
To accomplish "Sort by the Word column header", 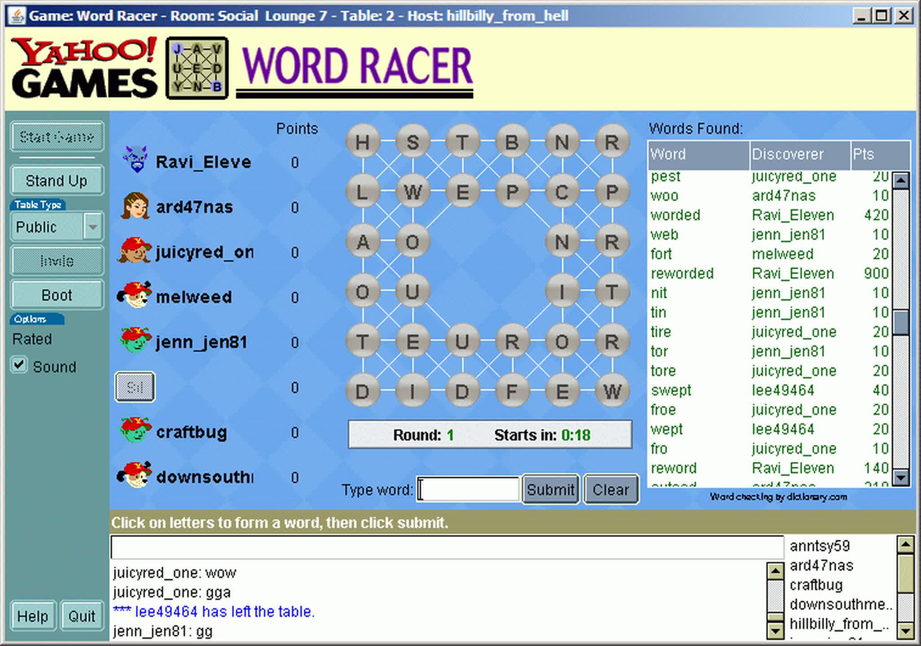I will click(x=698, y=155).
